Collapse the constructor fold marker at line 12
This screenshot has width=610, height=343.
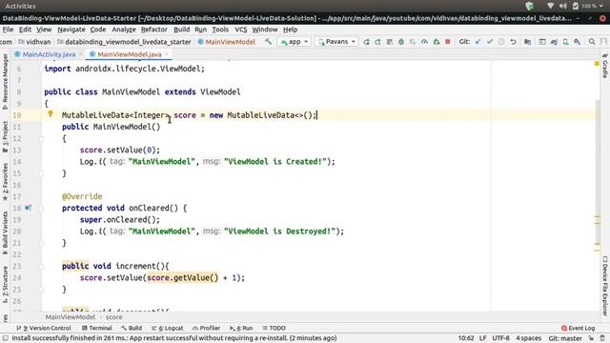pyautogui.click(x=41, y=138)
